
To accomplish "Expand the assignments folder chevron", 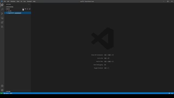I will click(x=7, y=13).
